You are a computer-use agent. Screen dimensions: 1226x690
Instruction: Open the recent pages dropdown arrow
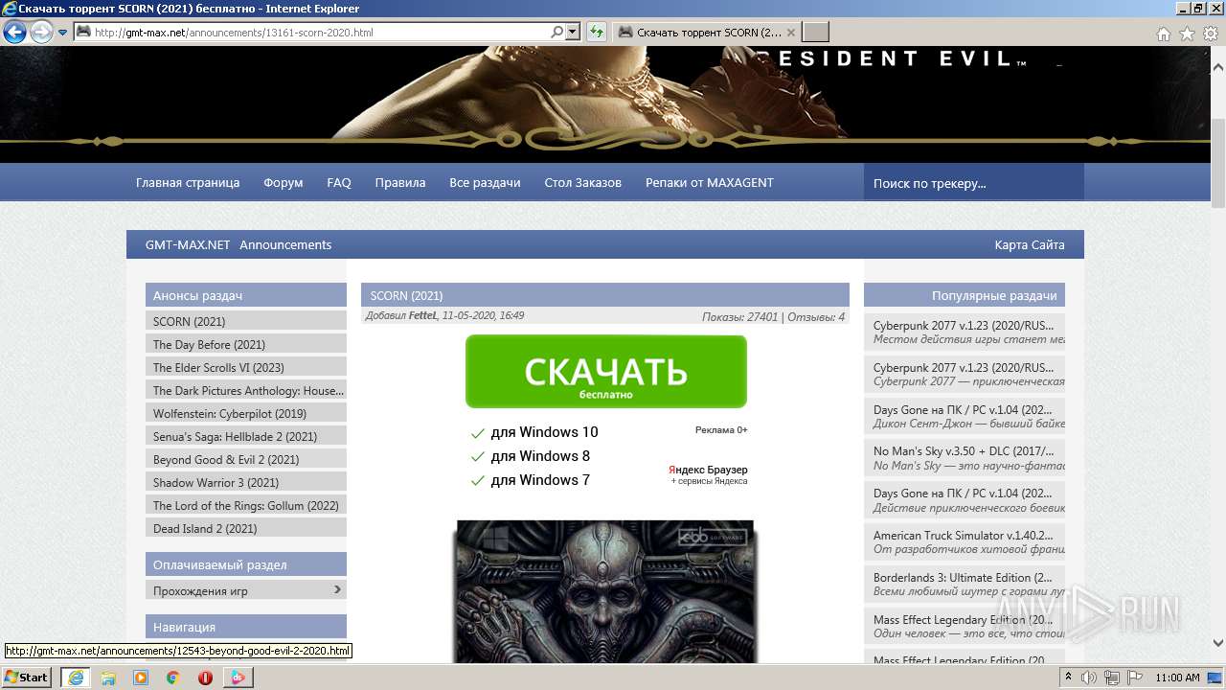(62, 32)
